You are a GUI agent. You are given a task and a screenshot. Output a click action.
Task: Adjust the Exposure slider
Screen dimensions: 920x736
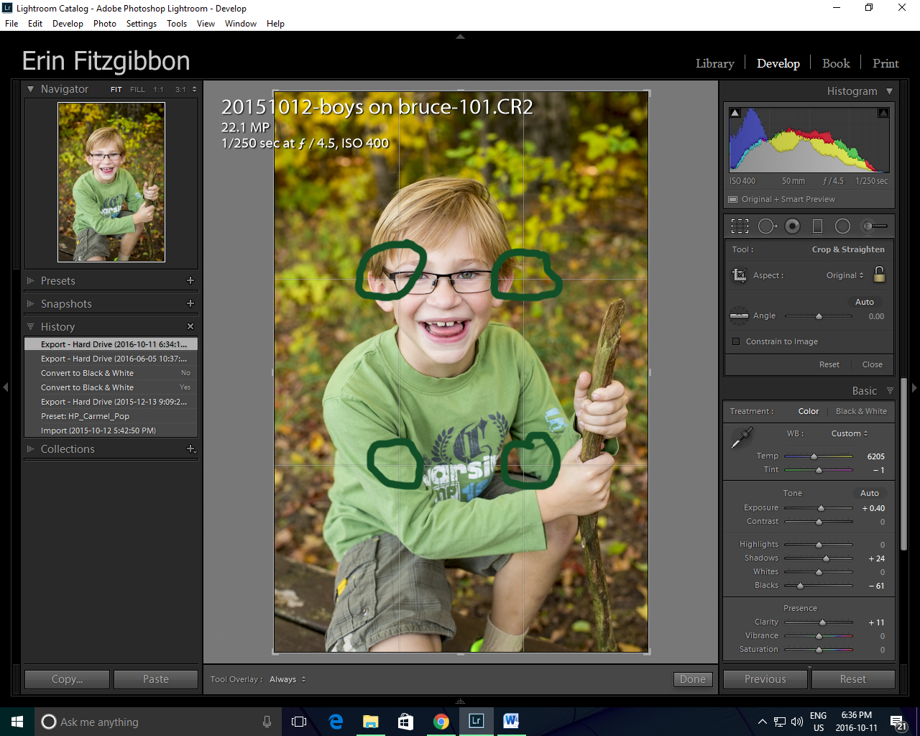[x=821, y=508]
